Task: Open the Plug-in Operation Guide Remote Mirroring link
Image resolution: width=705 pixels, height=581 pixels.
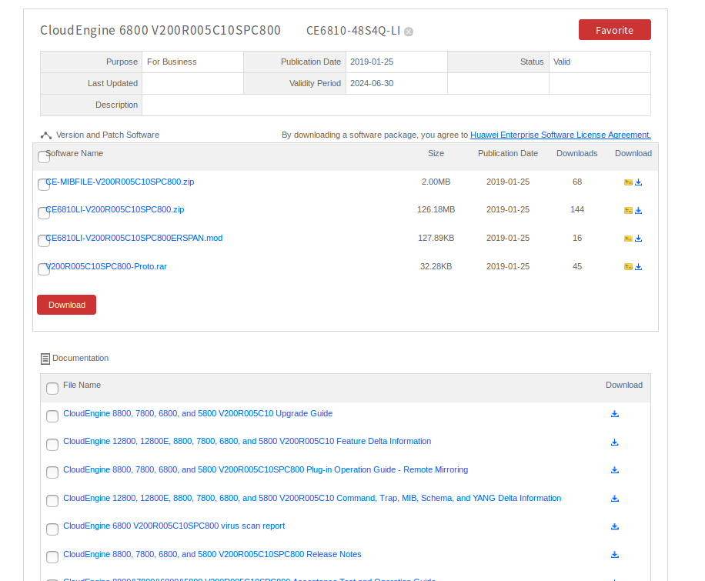Action: pos(266,469)
